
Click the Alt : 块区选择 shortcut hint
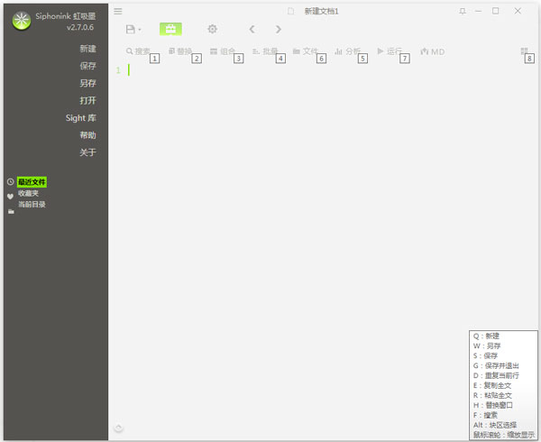(495, 425)
